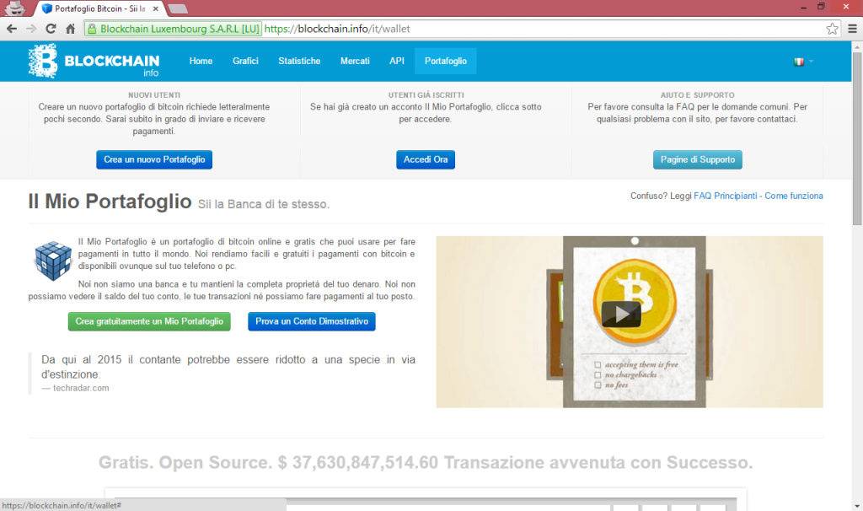Open a new browser tab

177,8
